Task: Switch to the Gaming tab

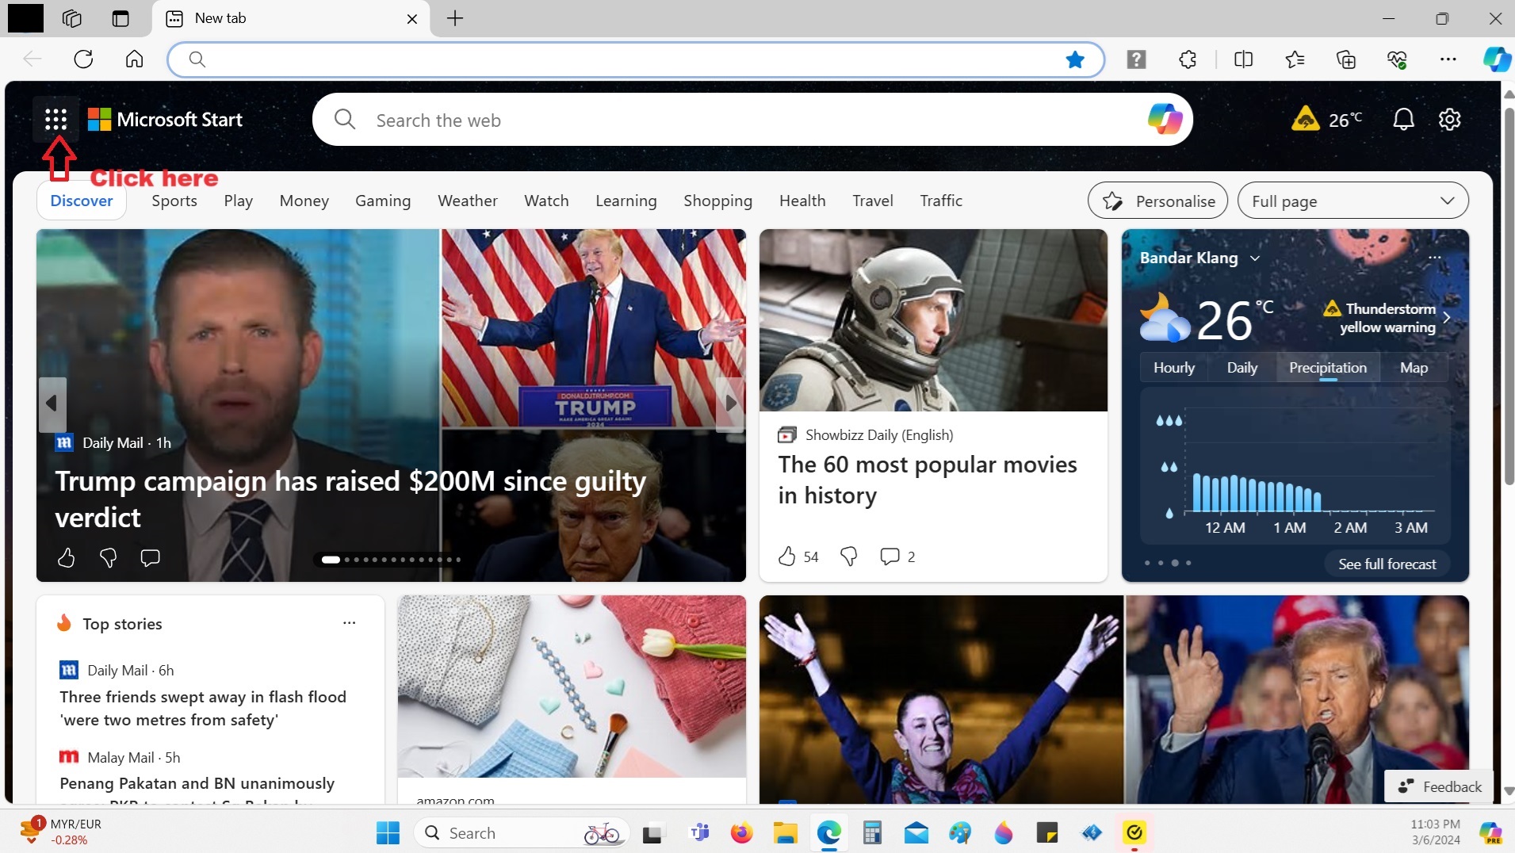Action: 382,201
